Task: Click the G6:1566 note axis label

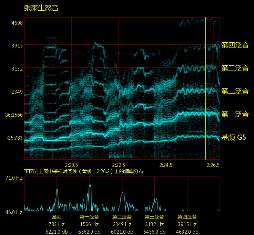Action: (13, 115)
